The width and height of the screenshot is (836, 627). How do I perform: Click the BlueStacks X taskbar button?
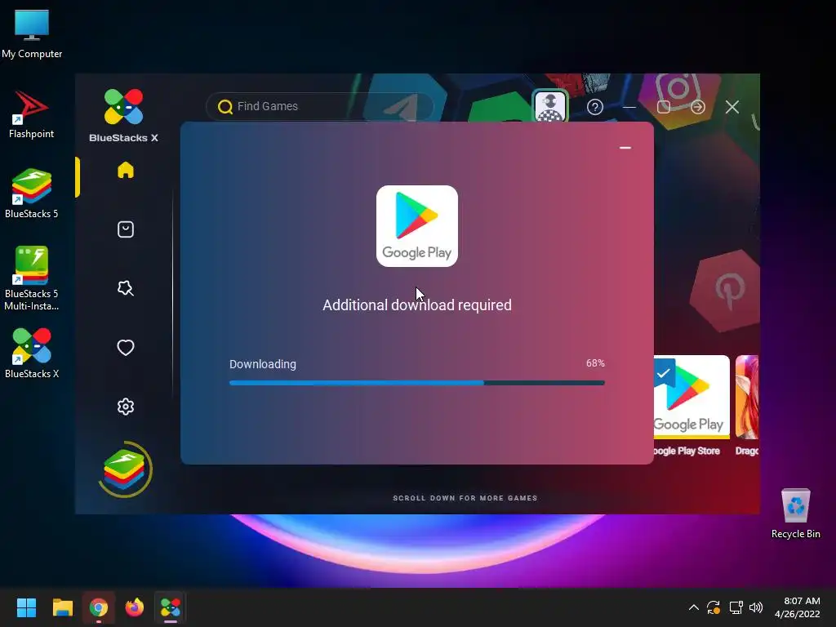(171, 607)
